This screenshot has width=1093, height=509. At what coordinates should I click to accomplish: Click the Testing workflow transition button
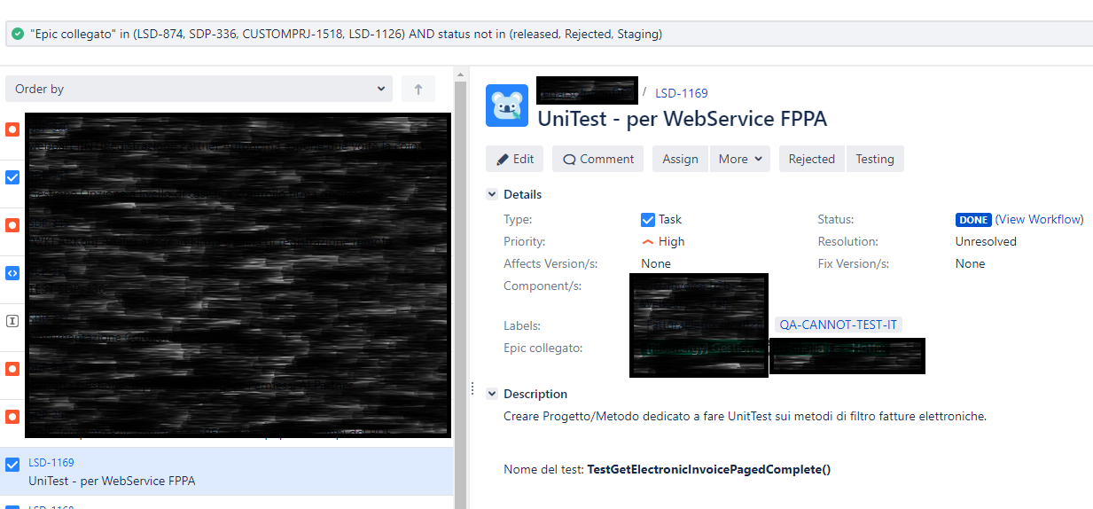click(875, 159)
